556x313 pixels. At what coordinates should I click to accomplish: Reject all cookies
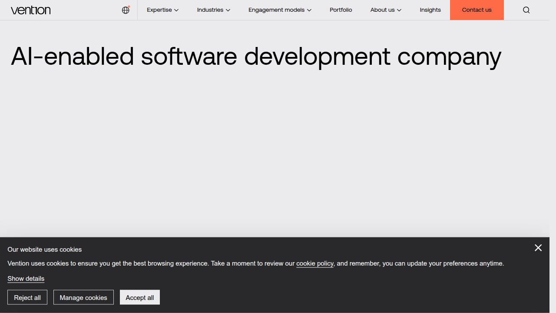coord(27,297)
